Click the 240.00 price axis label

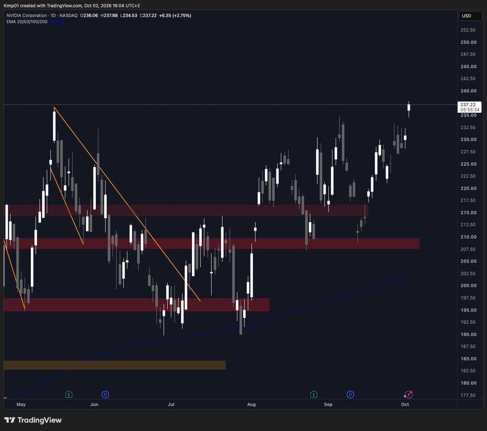coord(468,91)
